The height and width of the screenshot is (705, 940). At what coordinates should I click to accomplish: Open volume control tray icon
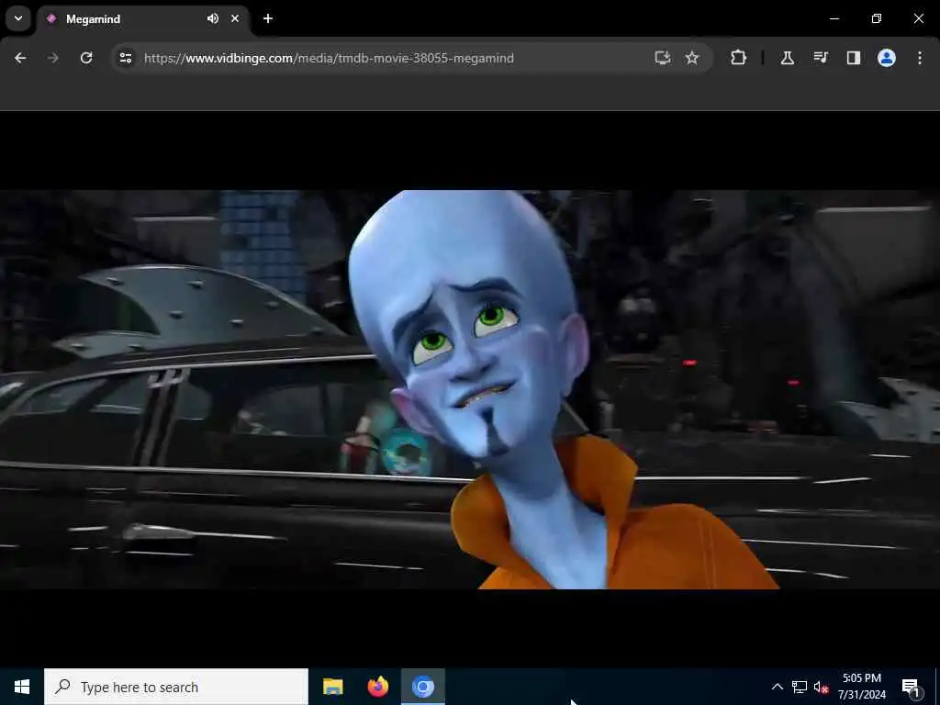click(821, 687)
